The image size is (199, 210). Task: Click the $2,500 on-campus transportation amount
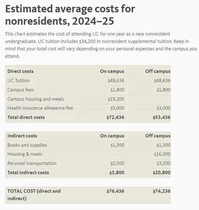click(x=117, y=163)
